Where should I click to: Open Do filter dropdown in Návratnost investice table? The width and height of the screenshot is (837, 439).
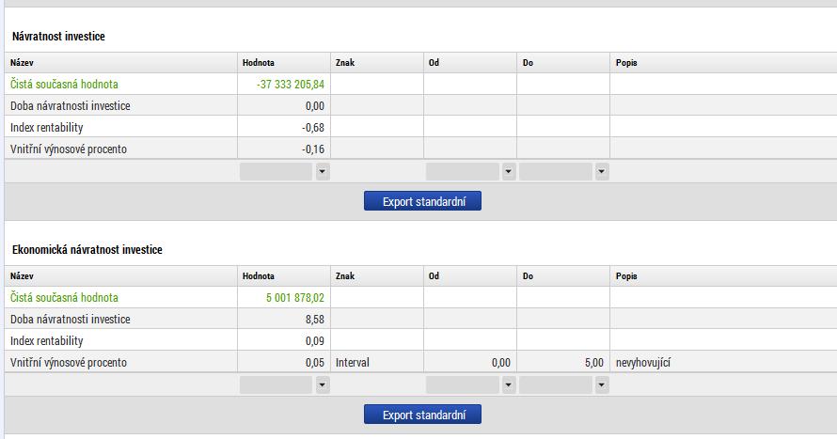[x=602, y=172]
